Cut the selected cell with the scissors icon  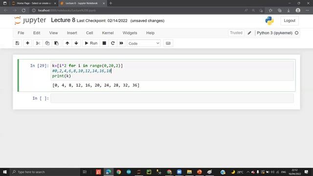[38, 43]
